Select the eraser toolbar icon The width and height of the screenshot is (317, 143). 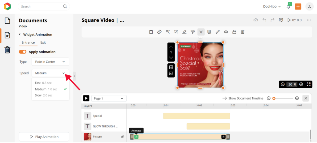[x=159, y=32]
